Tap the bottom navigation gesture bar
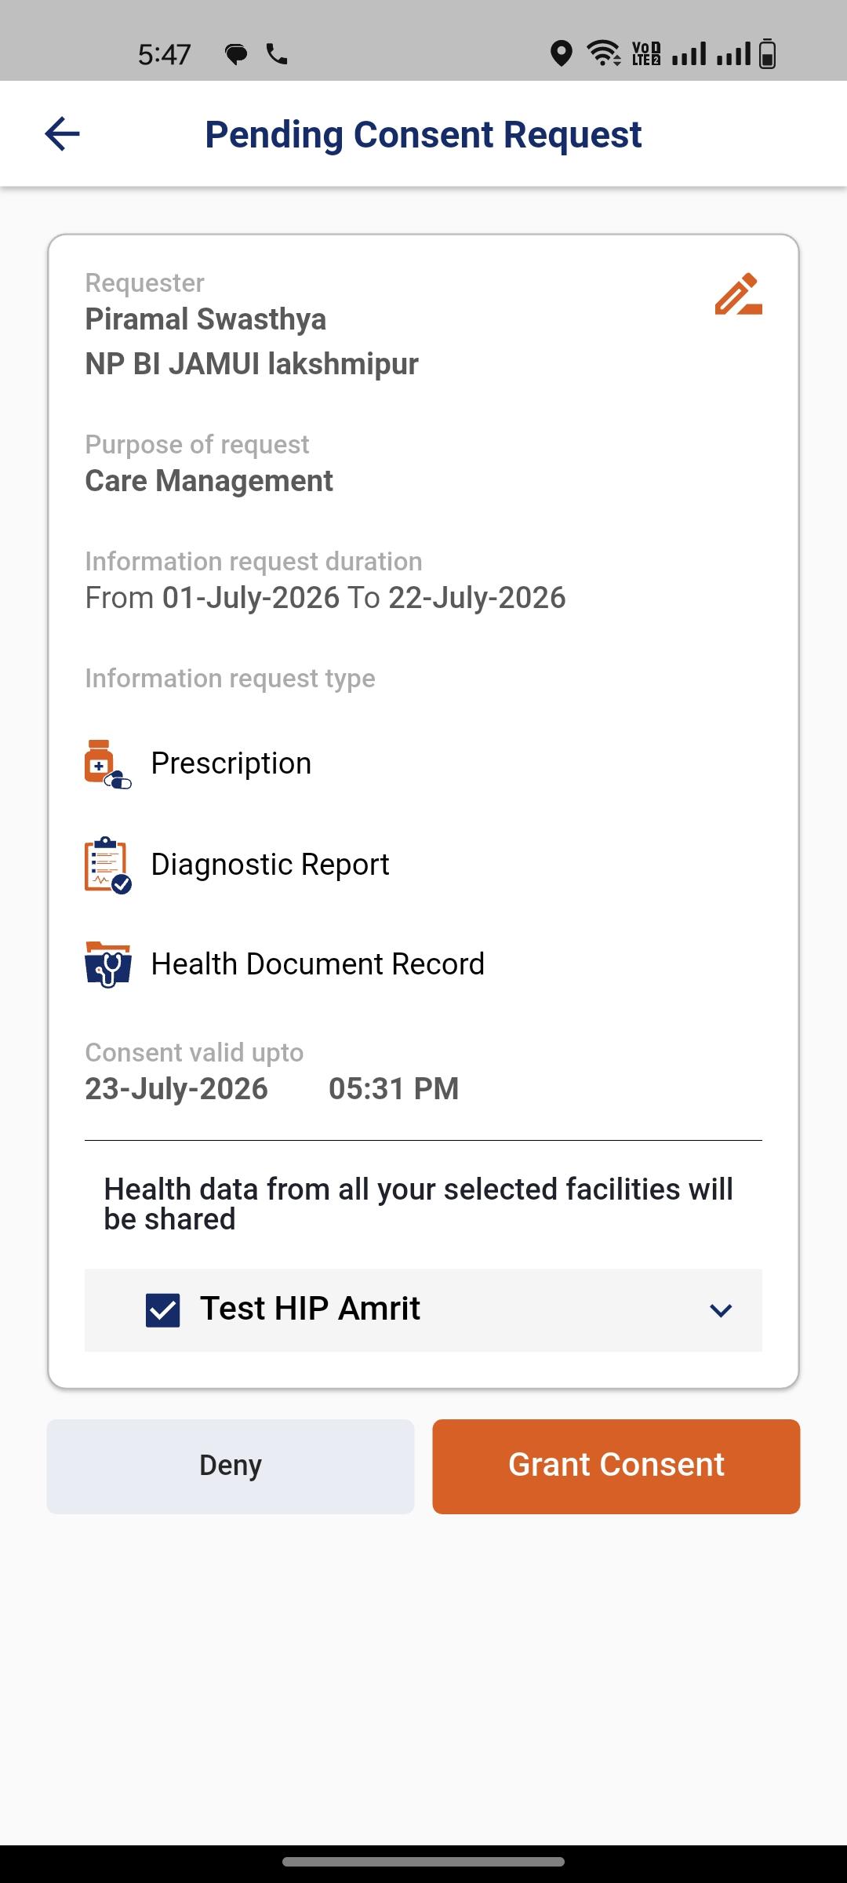847x1883 pixels. (x=423, y=1862)
